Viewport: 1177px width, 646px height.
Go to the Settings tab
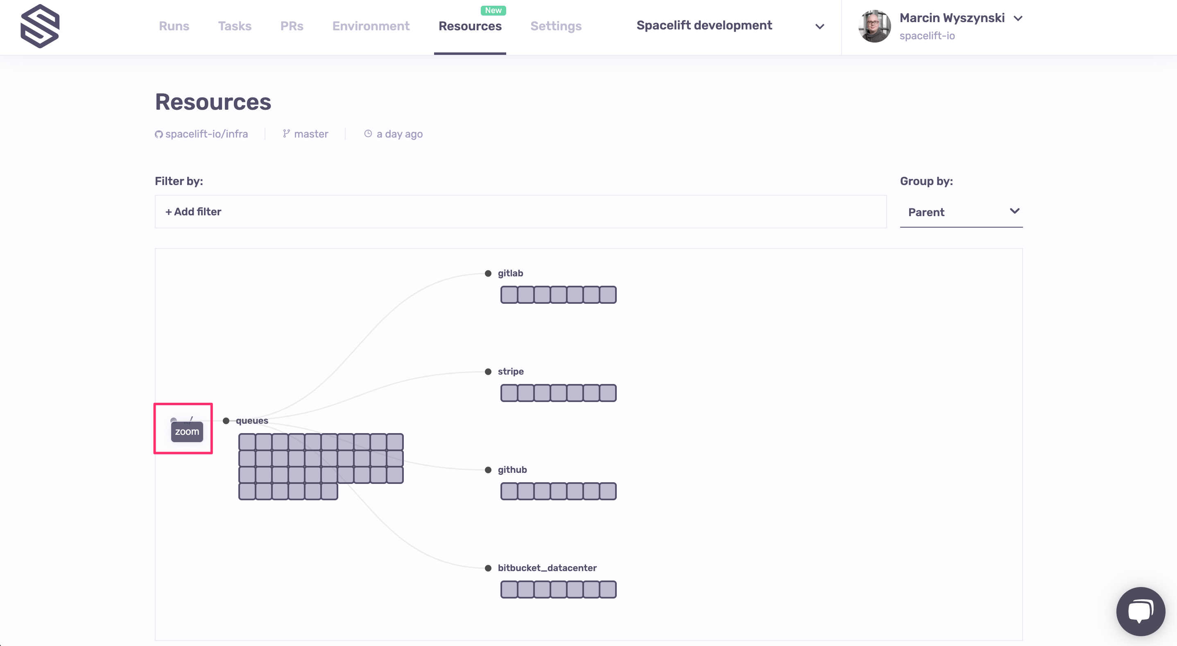click(x=556, y=26)
